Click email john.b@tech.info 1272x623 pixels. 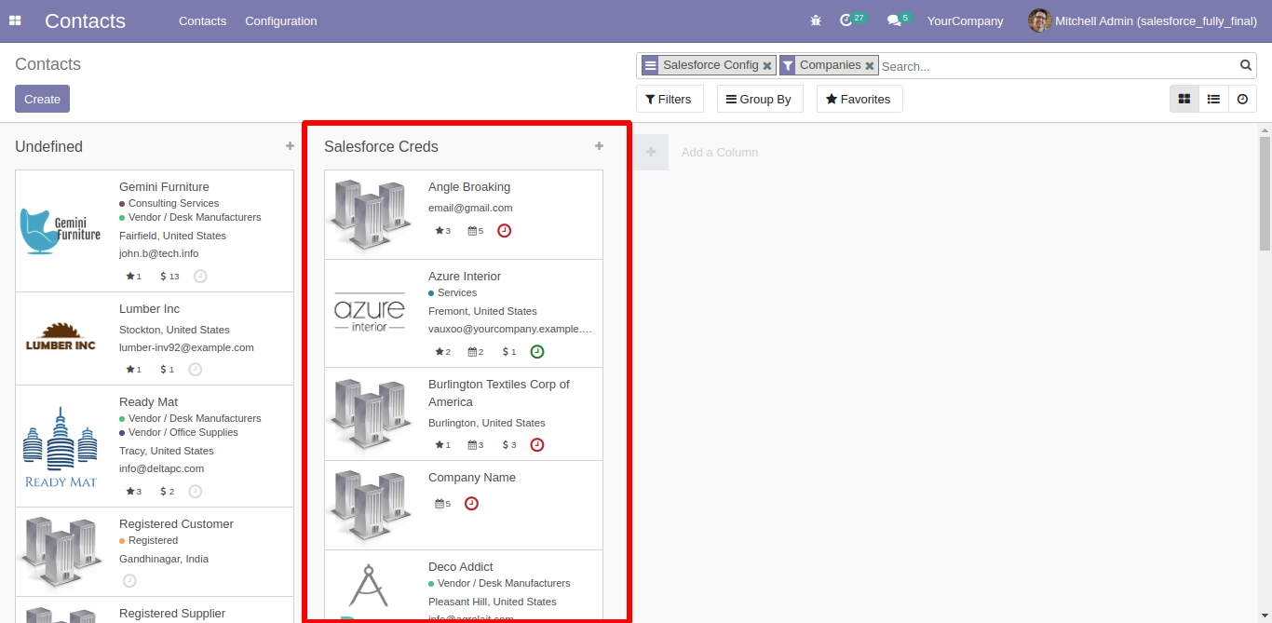[x=158, y=253]
